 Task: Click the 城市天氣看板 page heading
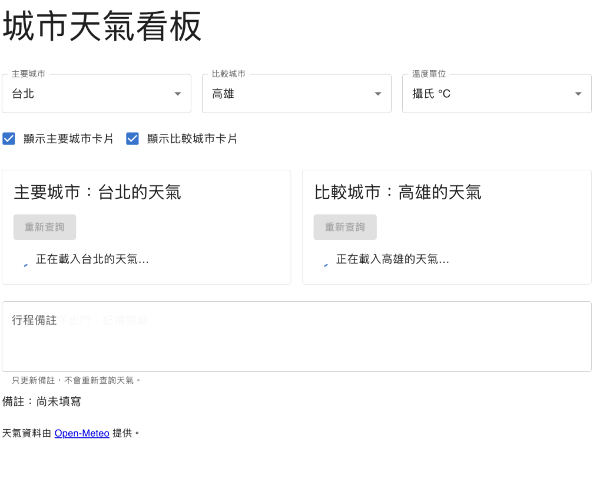tap(102, 26)
